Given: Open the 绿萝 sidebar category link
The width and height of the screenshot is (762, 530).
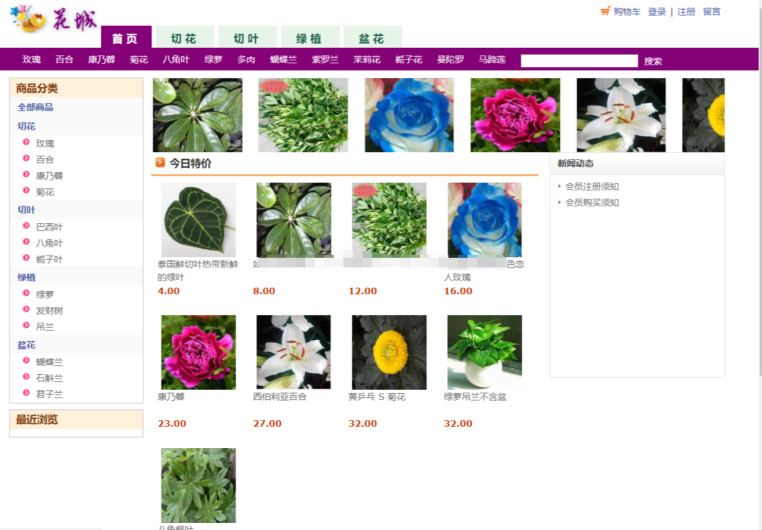Looking at the screenshot, I should 45,295.
